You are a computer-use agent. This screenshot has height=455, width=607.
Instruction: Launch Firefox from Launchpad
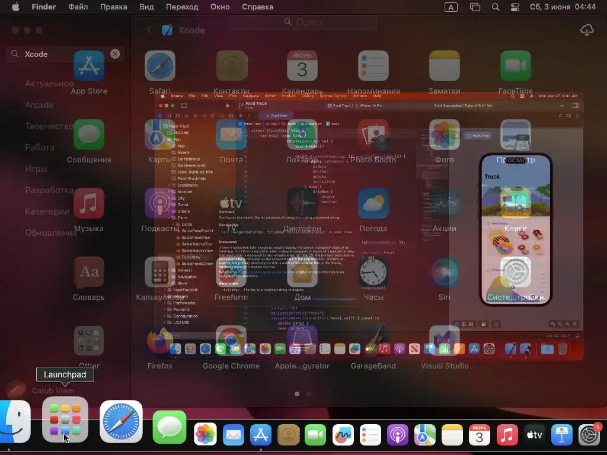click(160, 341)
